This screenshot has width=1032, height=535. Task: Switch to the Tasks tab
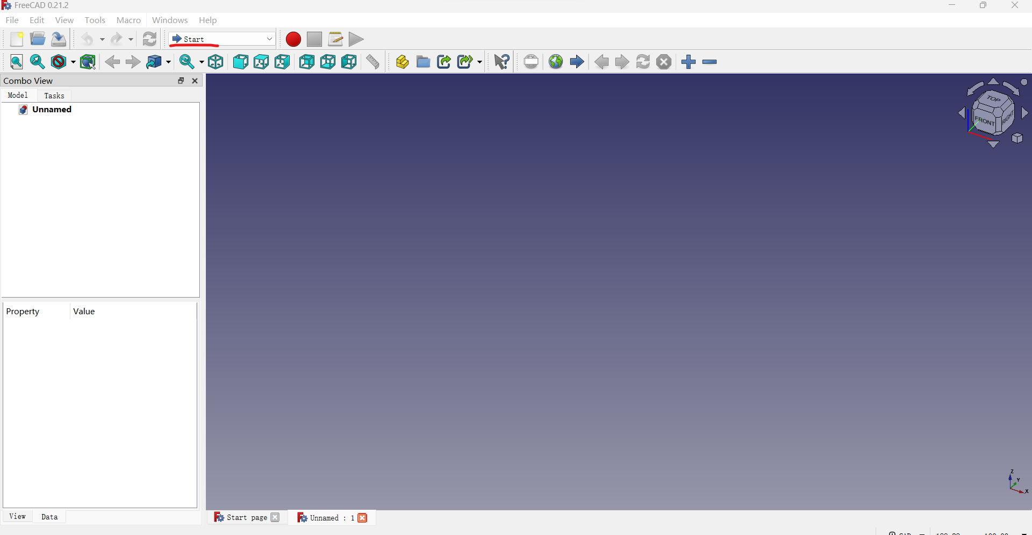pos(54,96)
